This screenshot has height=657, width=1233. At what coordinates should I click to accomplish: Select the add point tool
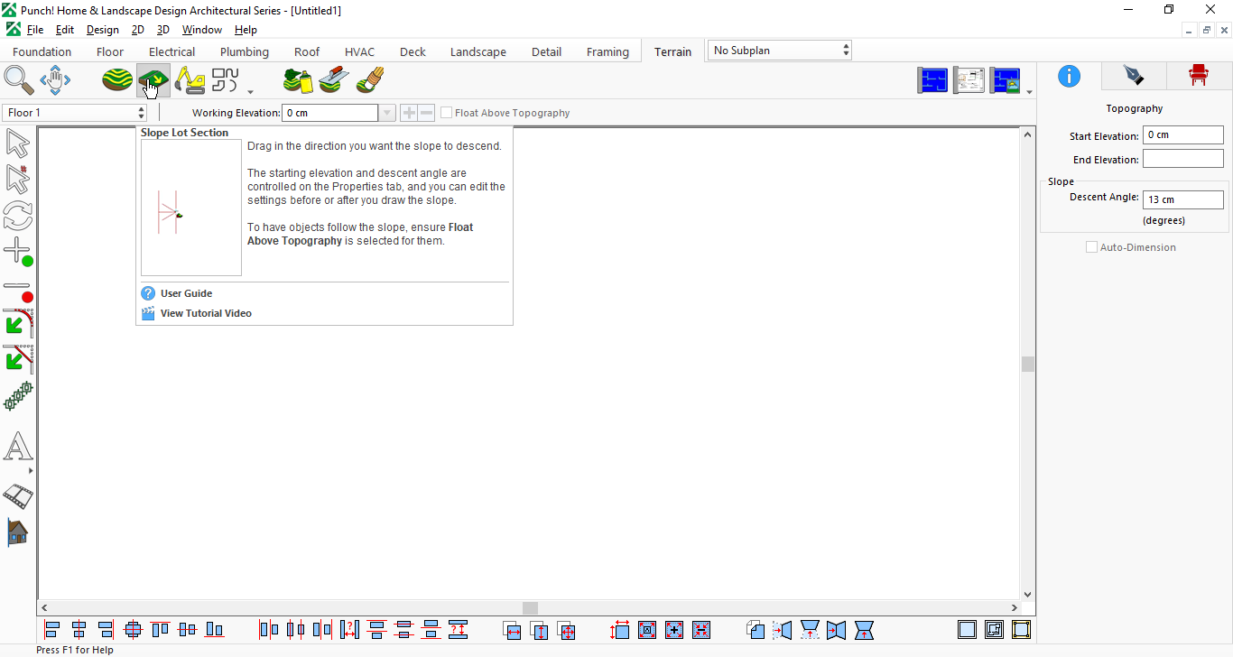tap(17, 252)
